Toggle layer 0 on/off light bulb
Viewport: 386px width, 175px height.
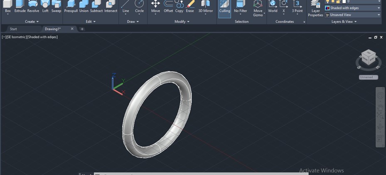coord(328,2)
